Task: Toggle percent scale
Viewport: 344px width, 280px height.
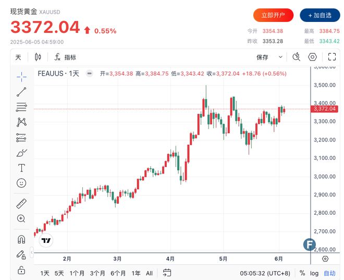Action: tap(302, 273)
